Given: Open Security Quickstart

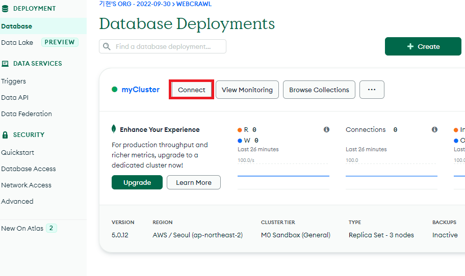Looking at the screenshot, I should 17,152.
